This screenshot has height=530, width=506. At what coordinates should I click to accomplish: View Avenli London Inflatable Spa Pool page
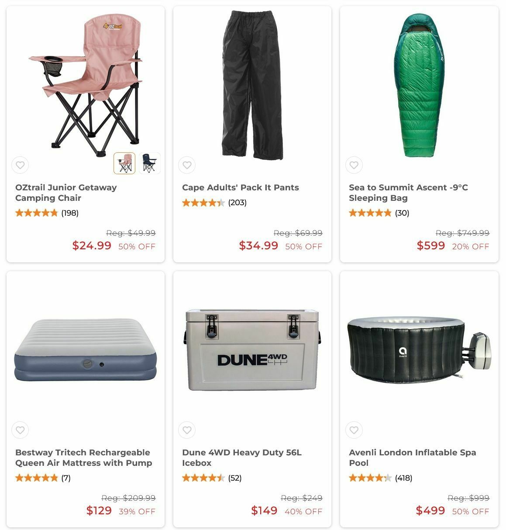(x=413, y=458)
